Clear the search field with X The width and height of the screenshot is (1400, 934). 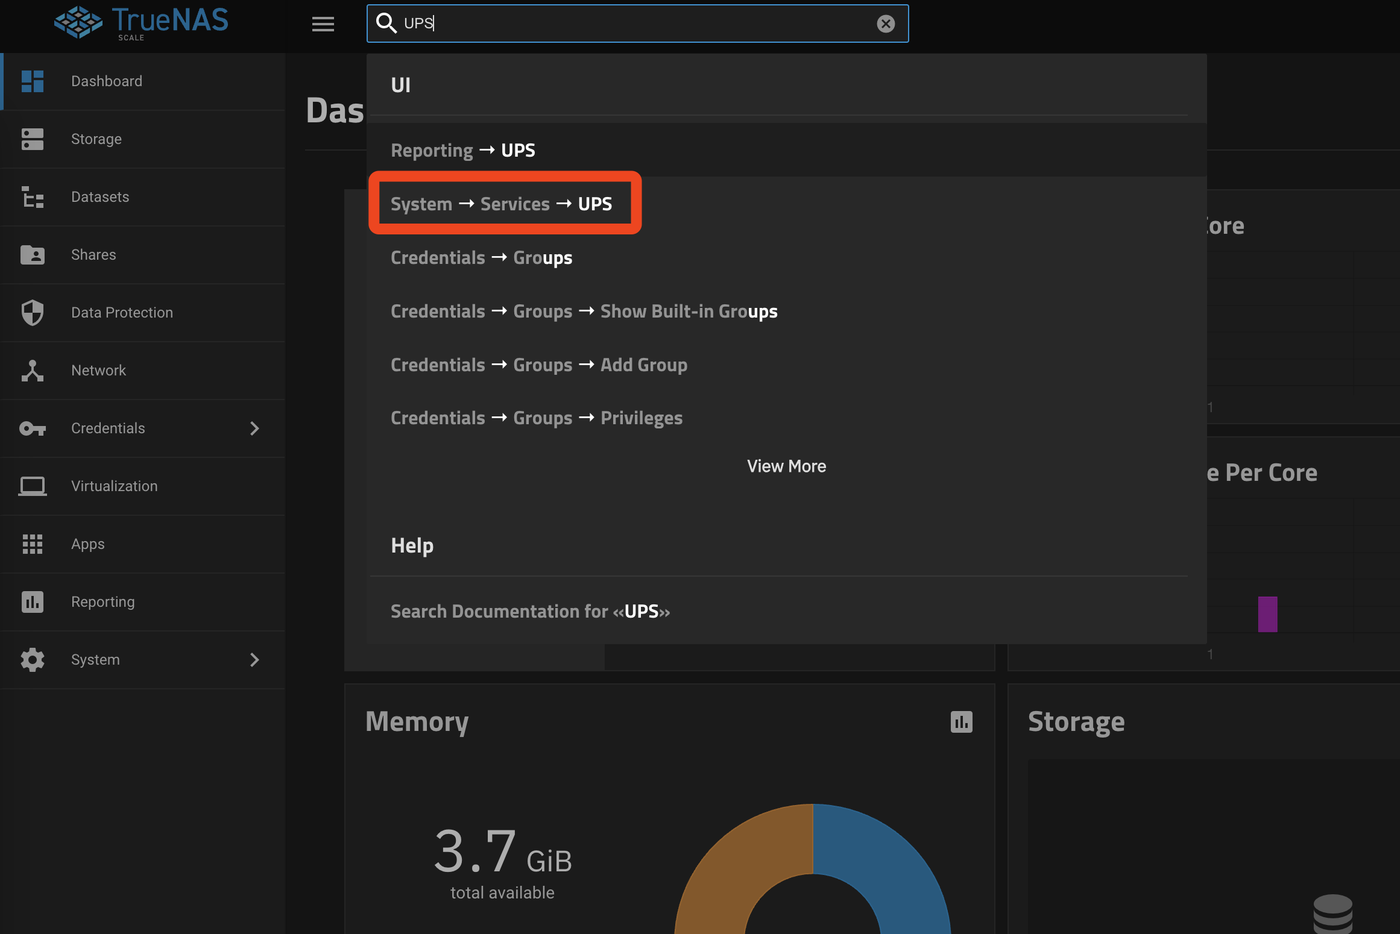(x=886, y=24)
